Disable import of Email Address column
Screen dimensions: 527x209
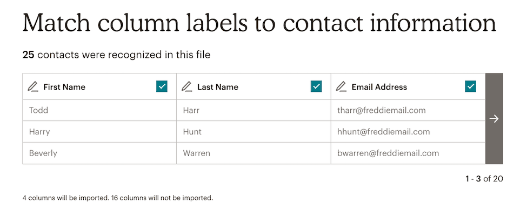point(471,86)
